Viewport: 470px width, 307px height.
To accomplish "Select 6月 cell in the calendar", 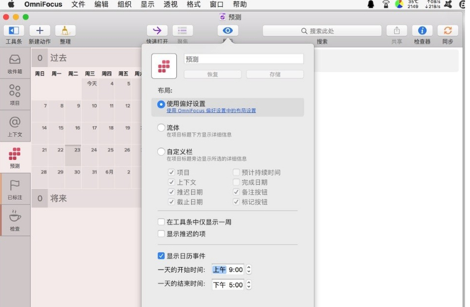I will (x=107, y=178).
